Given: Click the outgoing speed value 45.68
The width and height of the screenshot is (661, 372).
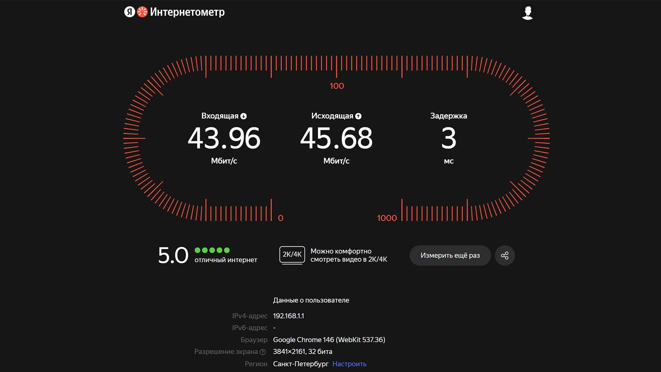Looking at the screenshot, I should [336, 138].
